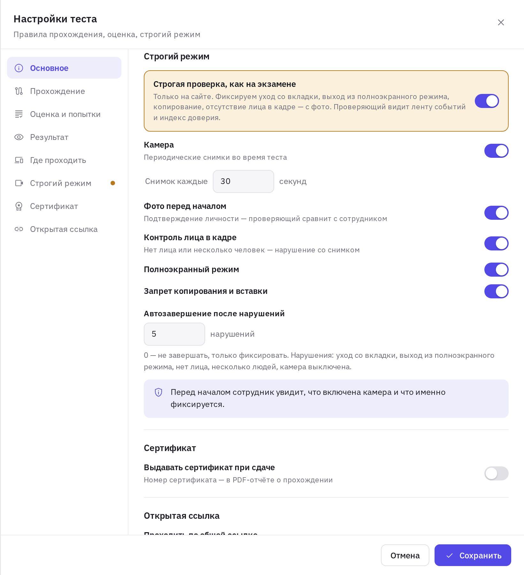This screenshot has width=524, height=575.
Task: Click the Отмена button
Action: pyautogui.click(x=405, y=555)
